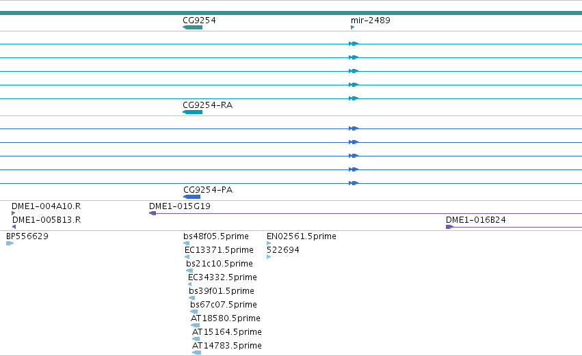Screen dimensions: 582x356
Task: Select the mir-2489 small arrow glyph
Action: point(353,27)
